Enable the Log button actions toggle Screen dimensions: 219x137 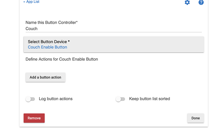pyautogui.click(x=30, y=99)
